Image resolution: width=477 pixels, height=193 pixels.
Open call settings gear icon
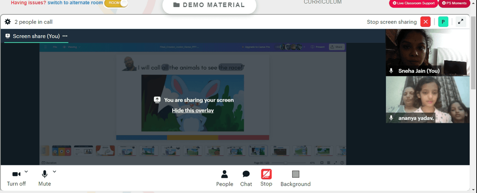click(x=8, y=22)
